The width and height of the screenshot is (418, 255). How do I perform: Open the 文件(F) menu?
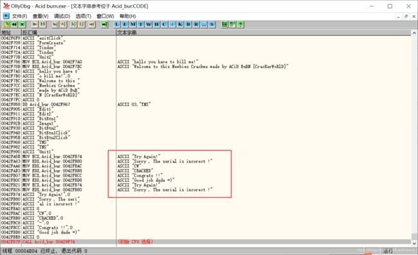19,16
